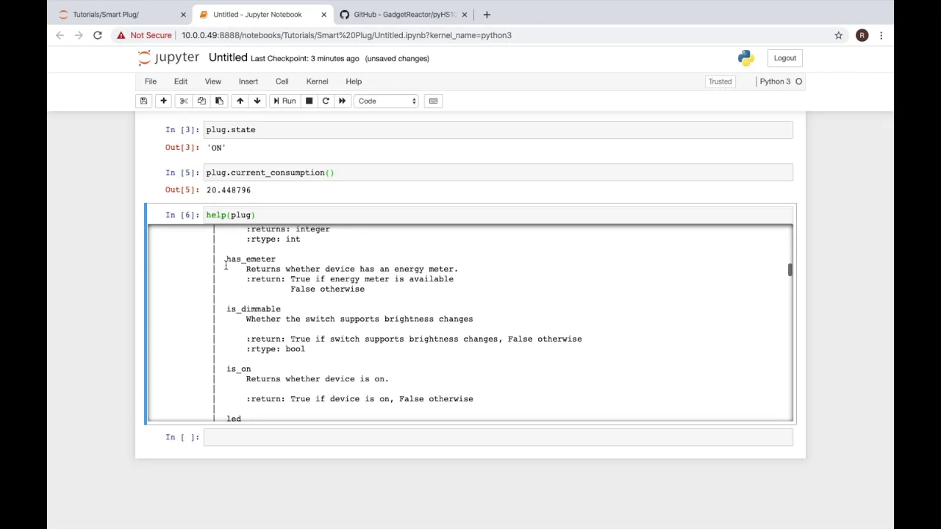The height and width of the screenshot is (529, 941).
Task: Move selected cell down arrow
Action: [257, 101]
